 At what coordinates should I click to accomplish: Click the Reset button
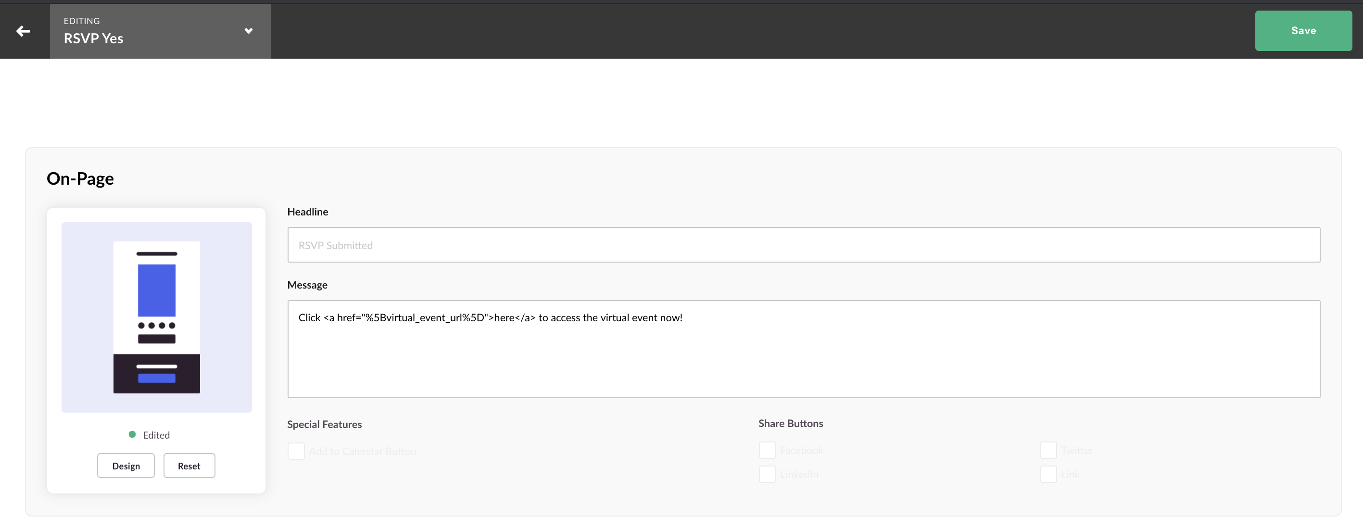[189, 466]
